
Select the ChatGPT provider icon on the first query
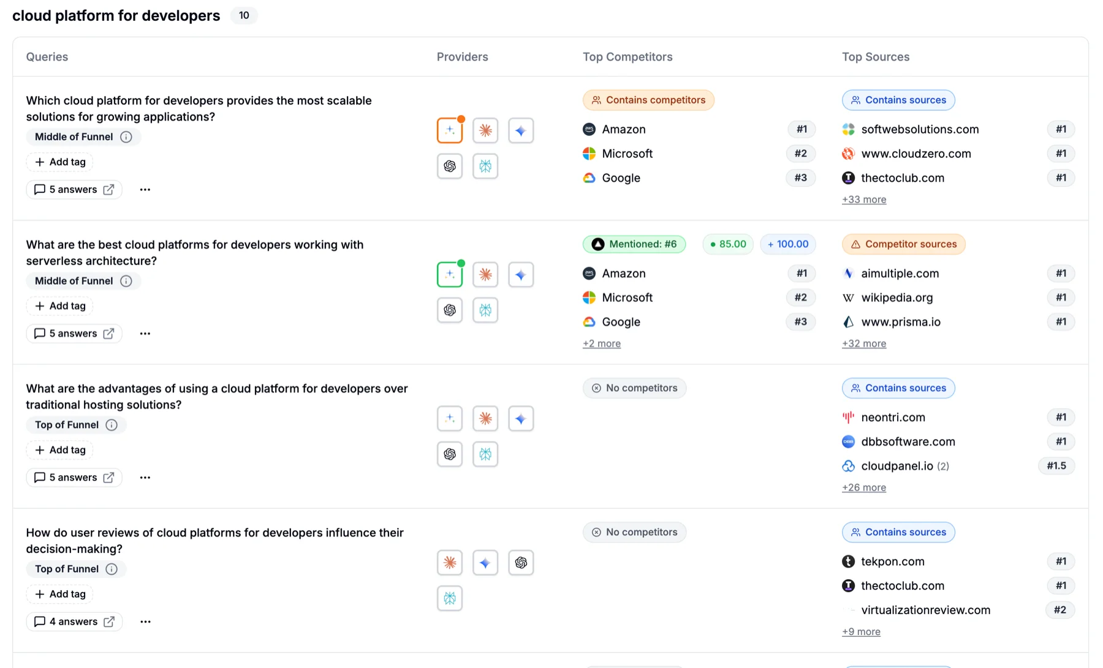click(450, 166)
